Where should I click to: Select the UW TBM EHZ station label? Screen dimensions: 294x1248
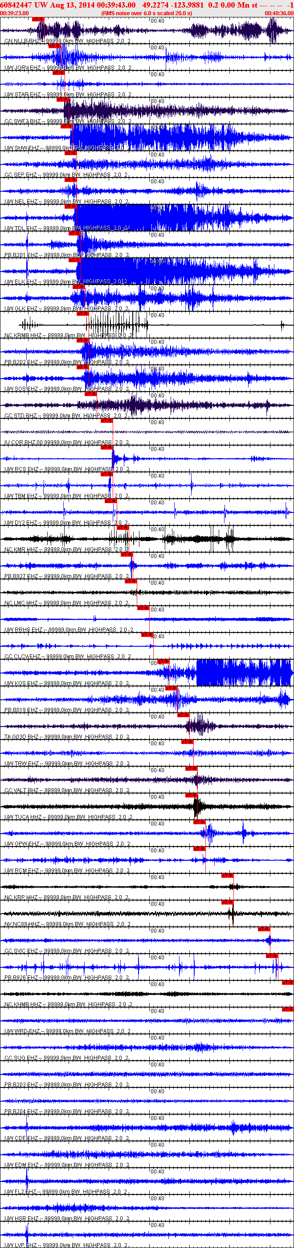pyautogui.click(x=67, y=496)
